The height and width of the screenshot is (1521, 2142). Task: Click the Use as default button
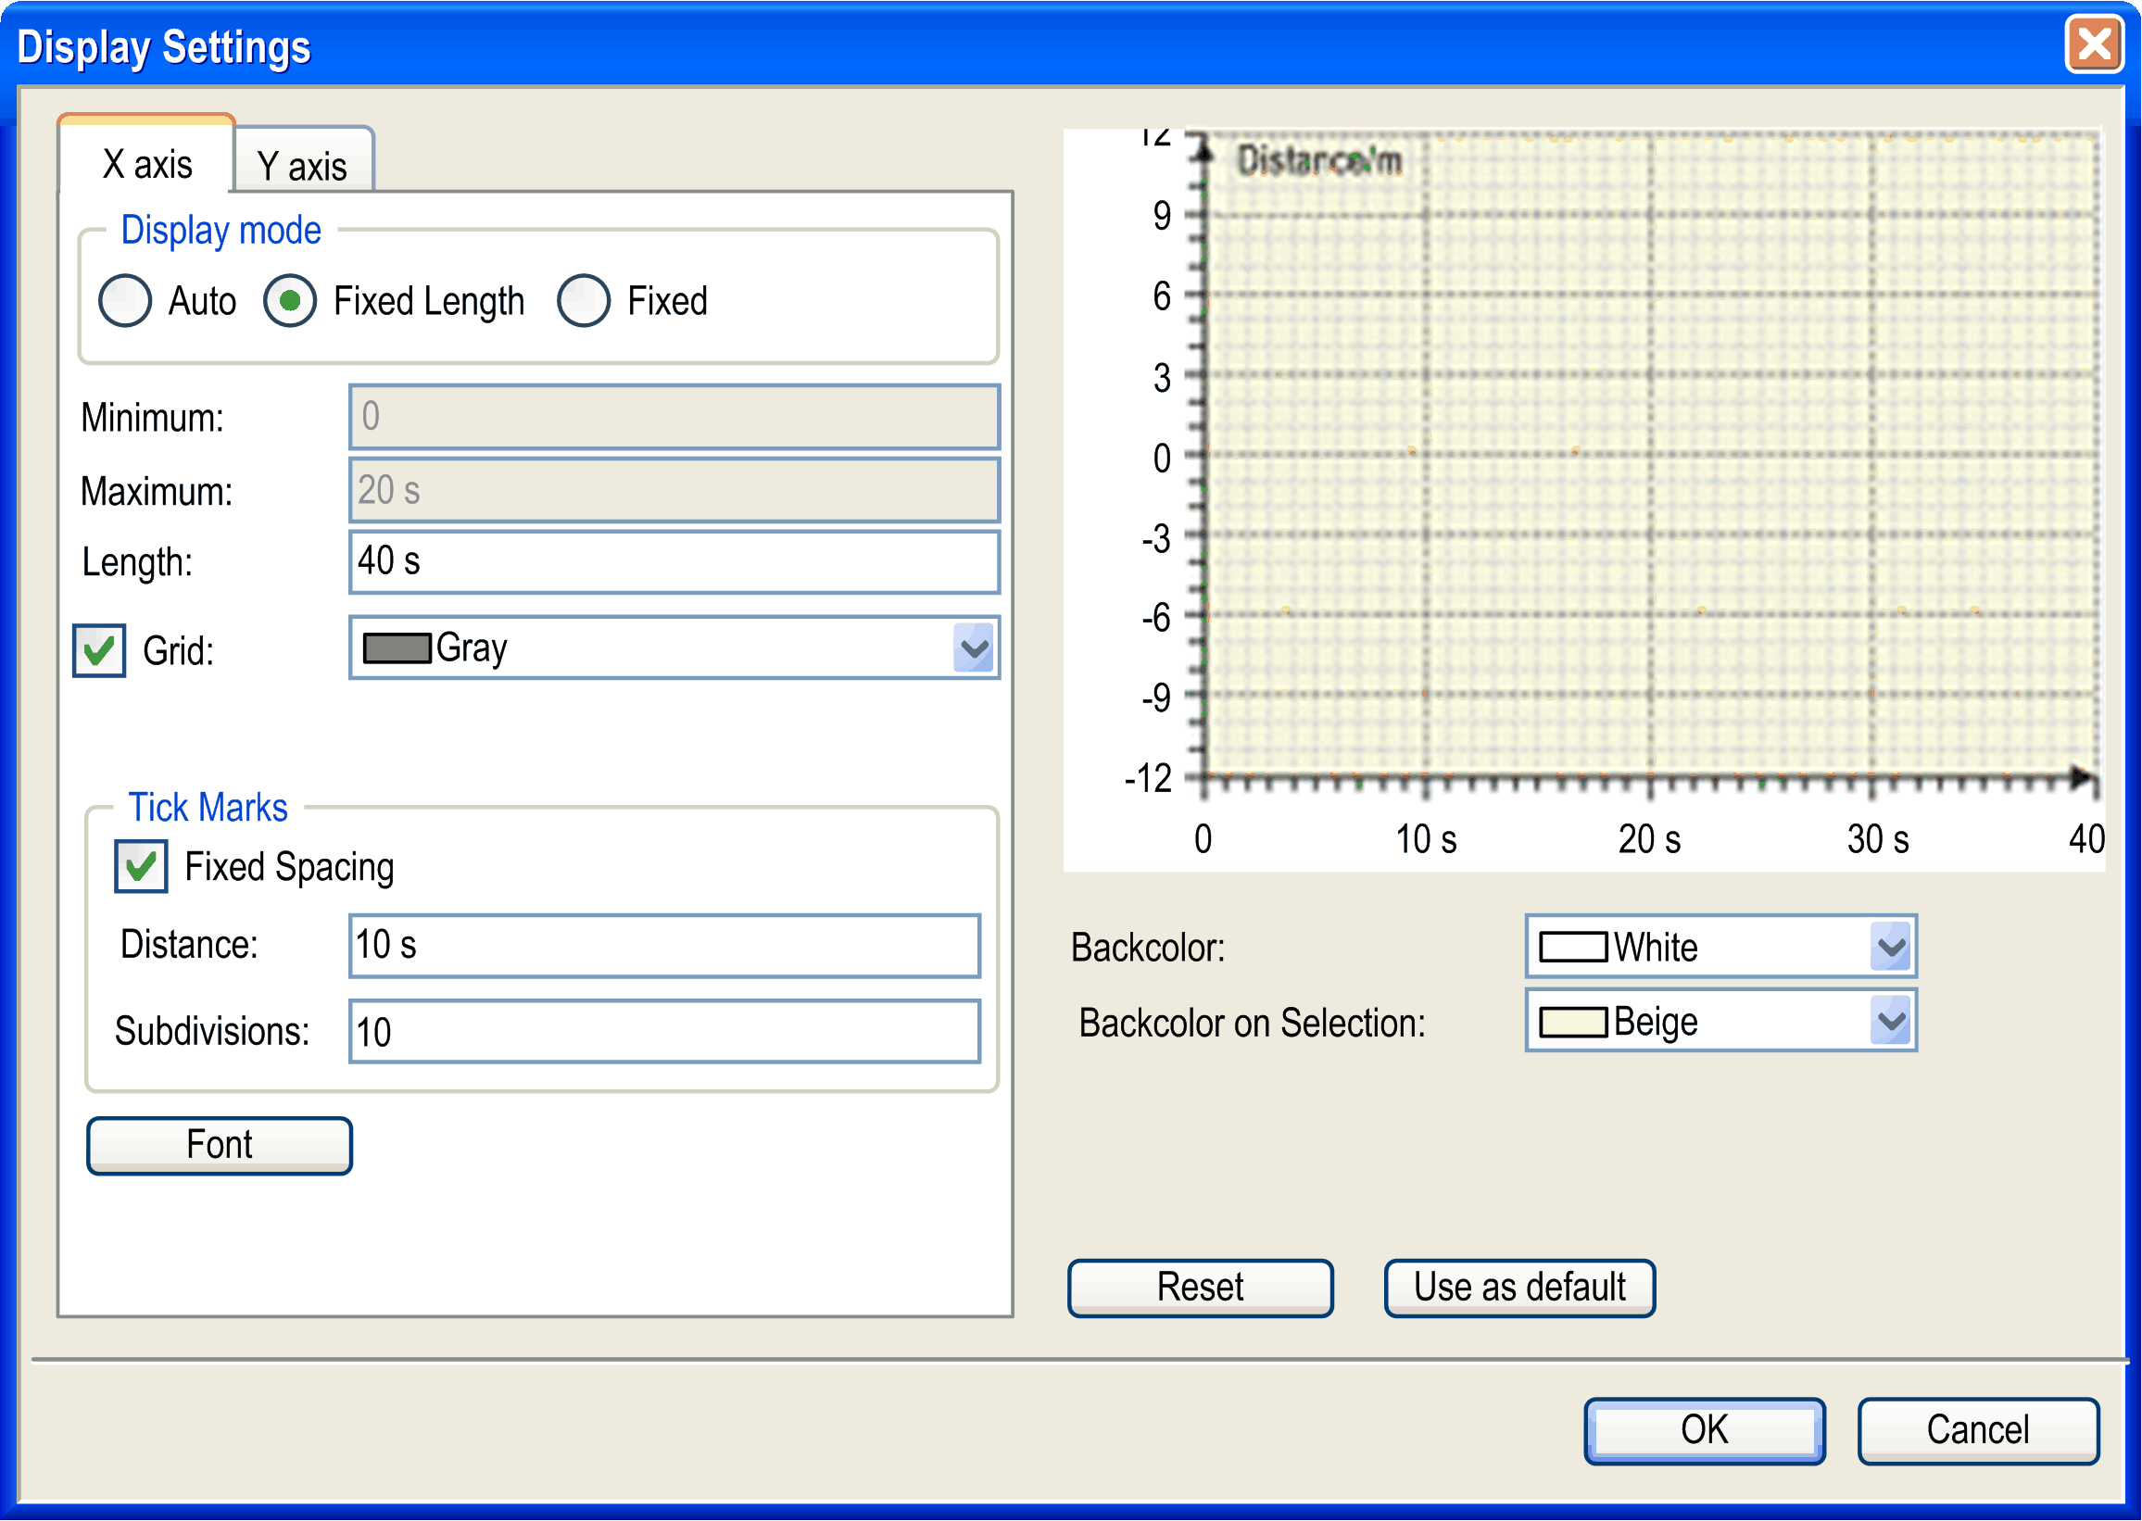1519,1288
